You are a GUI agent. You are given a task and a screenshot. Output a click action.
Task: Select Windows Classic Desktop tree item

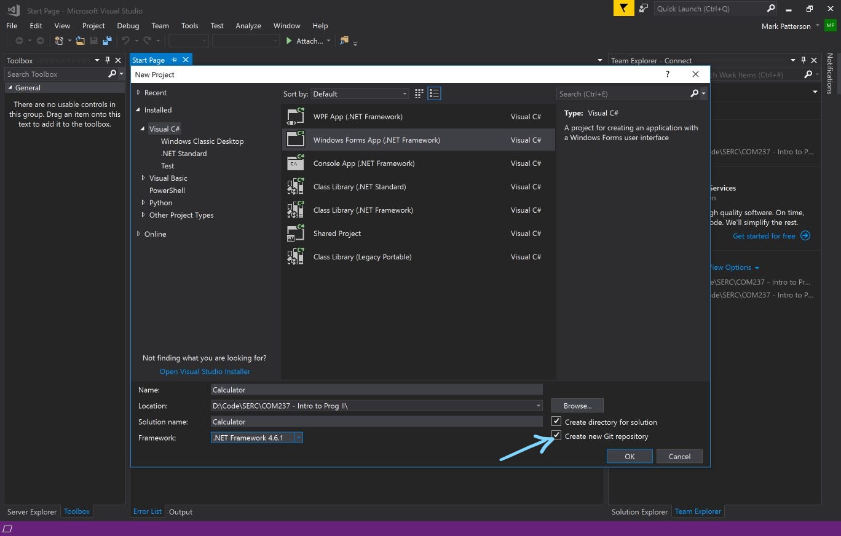(202, 141)
